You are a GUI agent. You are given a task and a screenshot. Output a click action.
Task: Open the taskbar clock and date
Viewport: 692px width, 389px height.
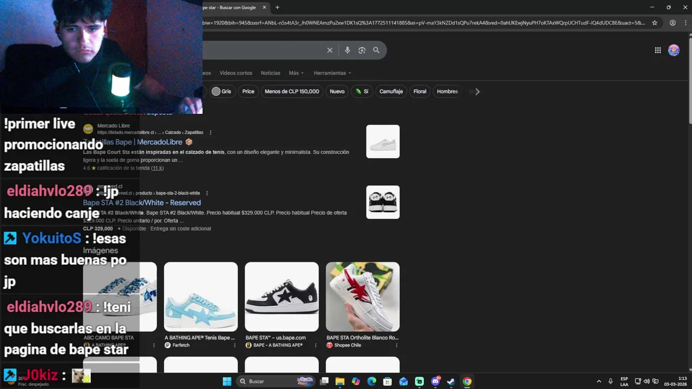pyautogui.click(x=676, y=381)
